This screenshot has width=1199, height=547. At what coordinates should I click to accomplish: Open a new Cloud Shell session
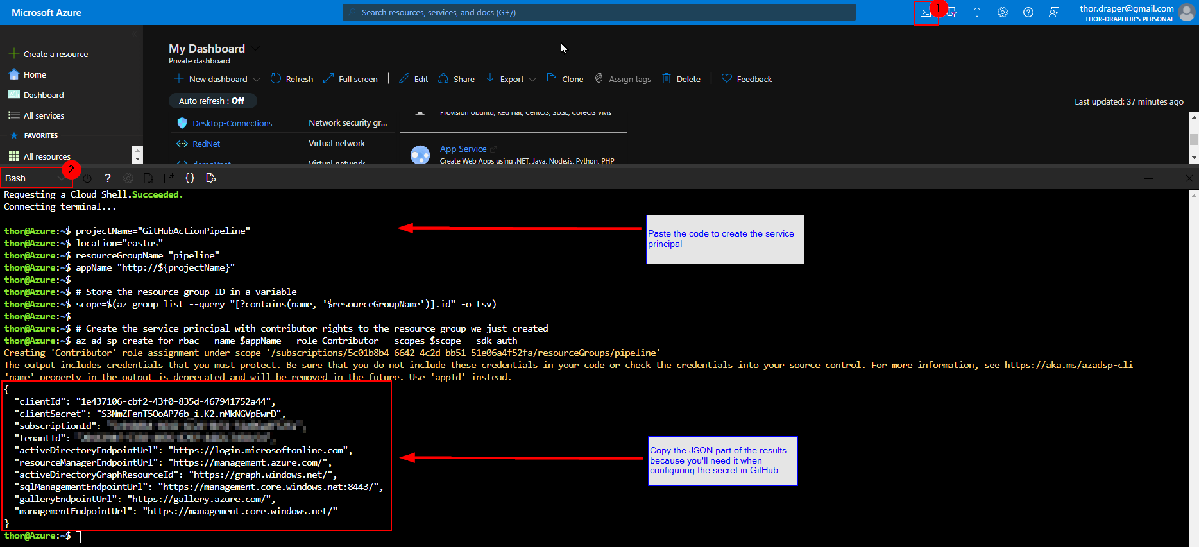click(x=169, y=178)
